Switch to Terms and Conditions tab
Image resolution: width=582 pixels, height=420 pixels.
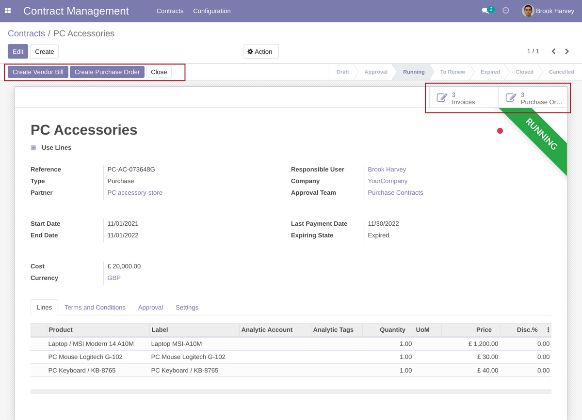(x=95, y=308)
